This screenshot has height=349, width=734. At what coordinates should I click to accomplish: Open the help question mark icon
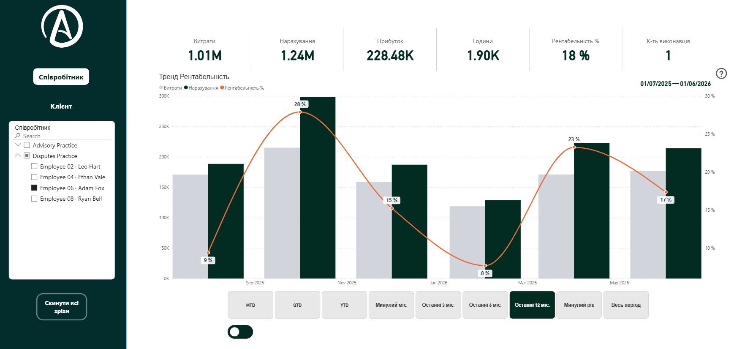(x=721, y=74)
